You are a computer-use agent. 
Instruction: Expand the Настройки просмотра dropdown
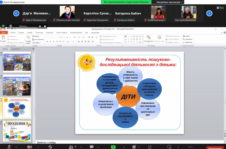[x=169, y=2]
